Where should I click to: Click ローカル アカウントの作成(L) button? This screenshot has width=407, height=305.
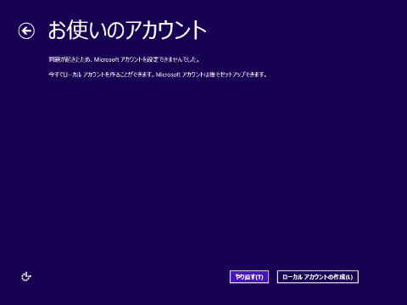[318, 277]
